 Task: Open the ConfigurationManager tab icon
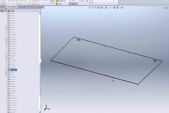[x=9, y=11]
